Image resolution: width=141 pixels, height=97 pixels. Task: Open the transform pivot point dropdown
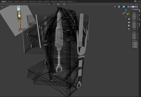pyautogui.click(x=55, y=4)
